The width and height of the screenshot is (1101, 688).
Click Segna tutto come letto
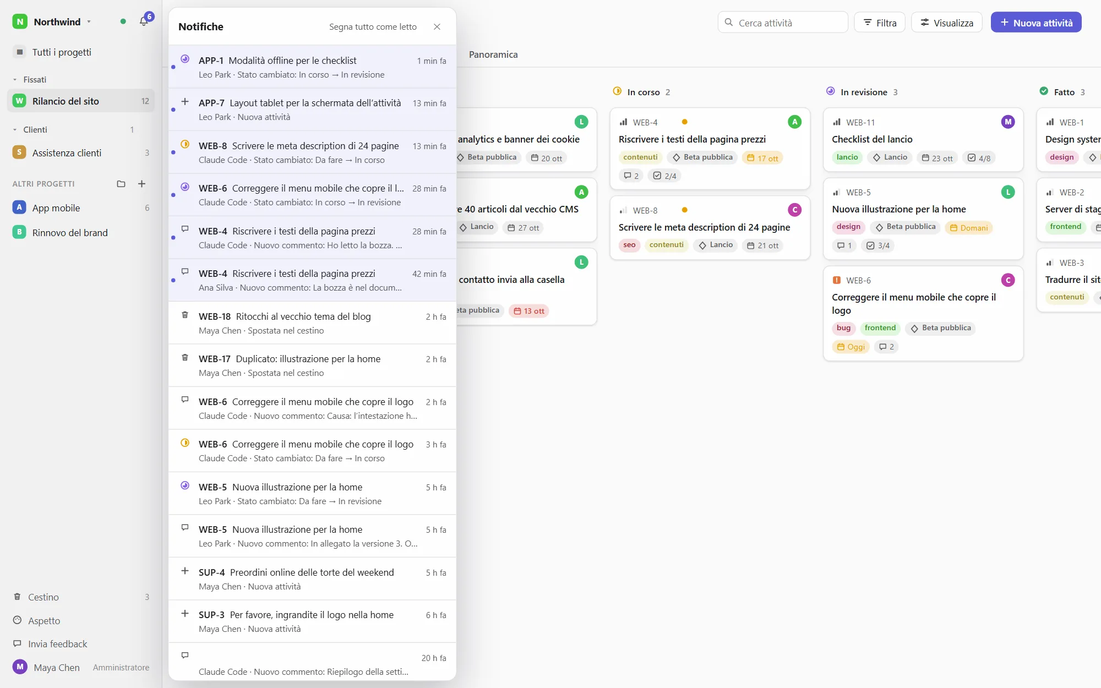coord(373,26)
